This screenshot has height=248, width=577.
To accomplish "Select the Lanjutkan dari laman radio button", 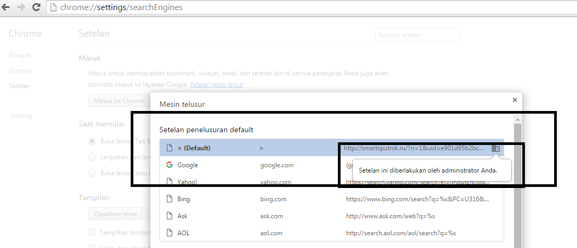I will click(x=93, y=157).
